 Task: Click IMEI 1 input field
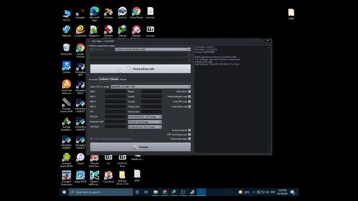point(115,97)
